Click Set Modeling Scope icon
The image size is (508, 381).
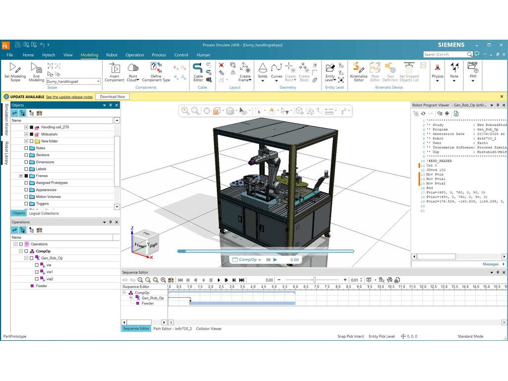[x=15, y=67]
